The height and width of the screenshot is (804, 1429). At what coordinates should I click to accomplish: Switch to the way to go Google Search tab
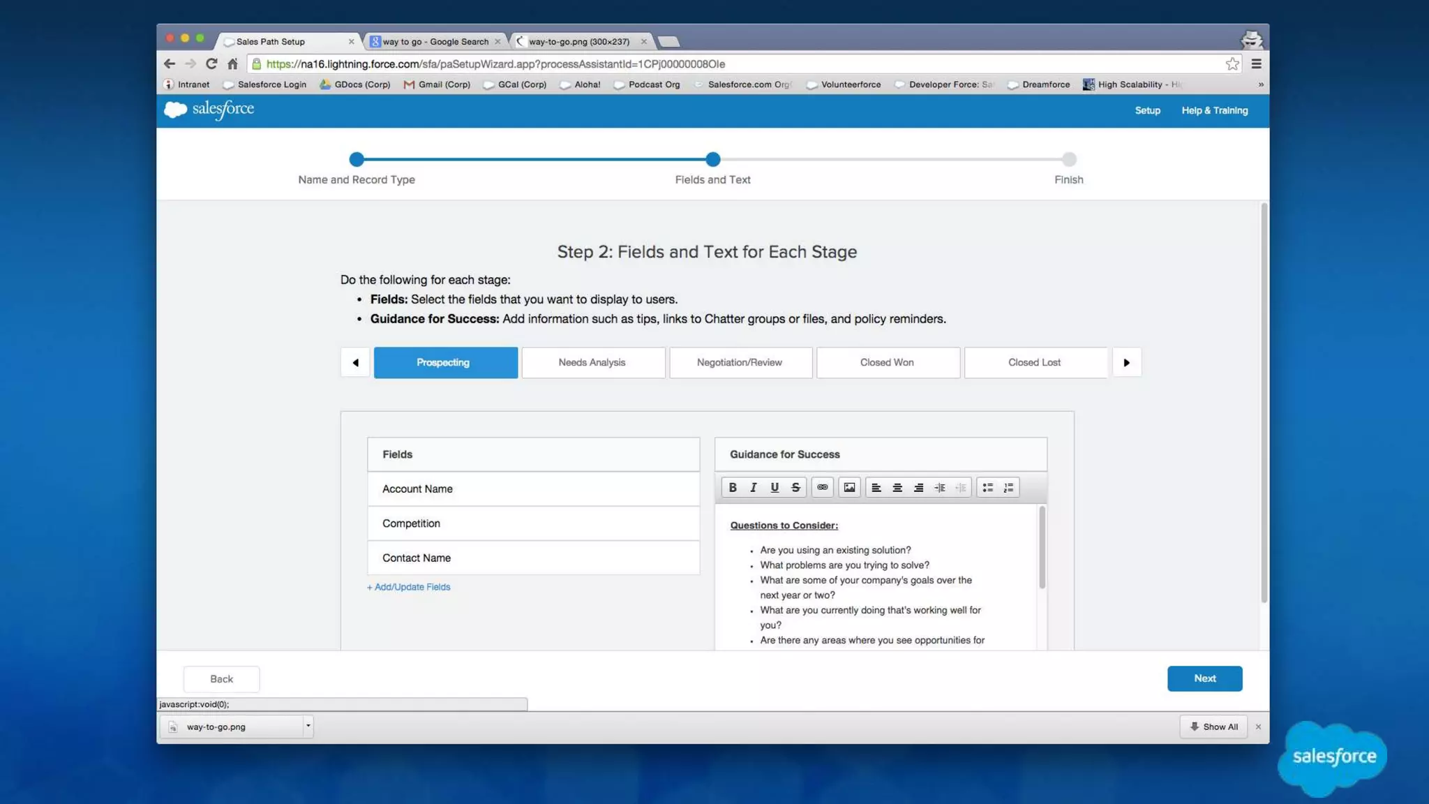point(434,42)
